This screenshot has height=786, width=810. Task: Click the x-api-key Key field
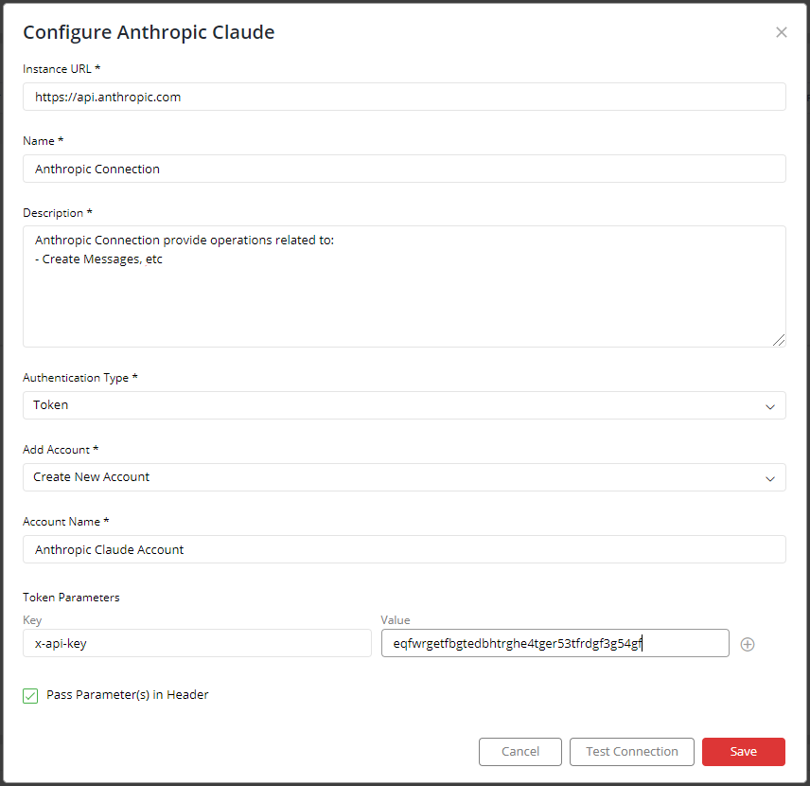[197, 643]
